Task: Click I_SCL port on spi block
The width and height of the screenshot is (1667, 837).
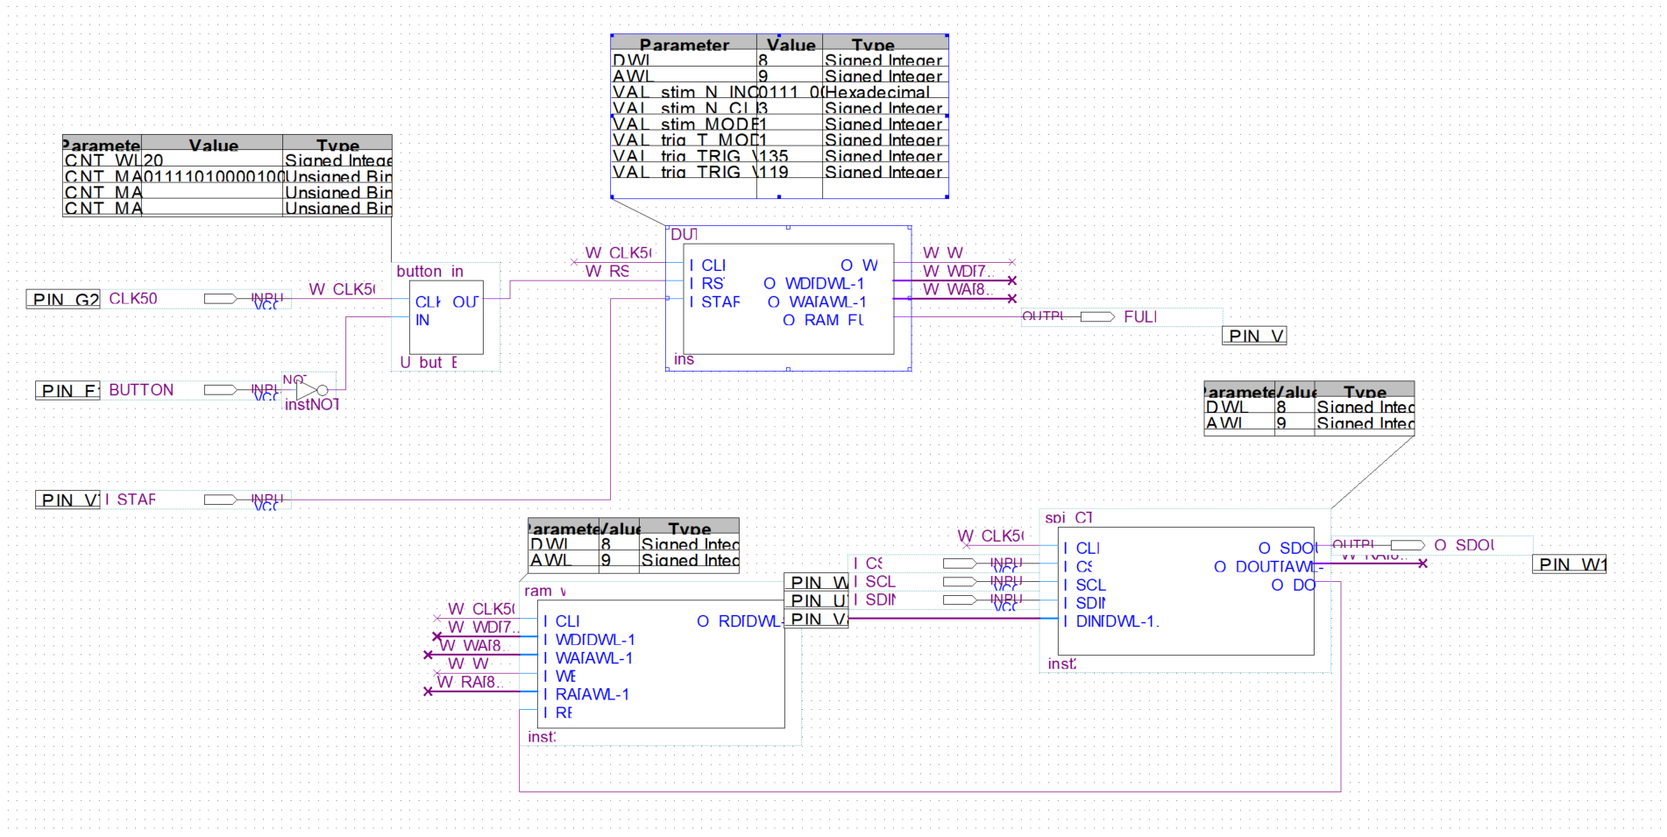Action: (x=1085, y=585)
